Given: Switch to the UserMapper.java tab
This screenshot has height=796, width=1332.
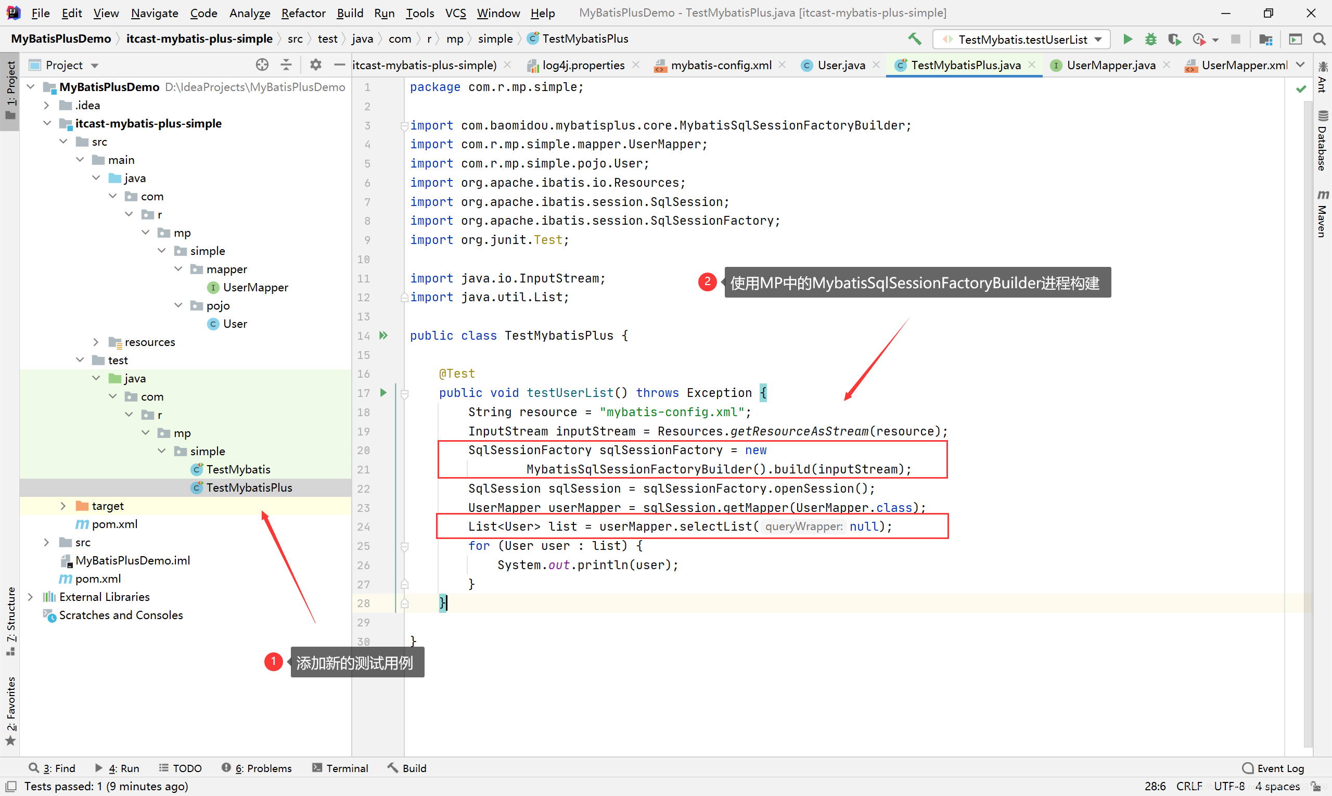Looking at the screenshot, I should click(x=1110, y=65).
